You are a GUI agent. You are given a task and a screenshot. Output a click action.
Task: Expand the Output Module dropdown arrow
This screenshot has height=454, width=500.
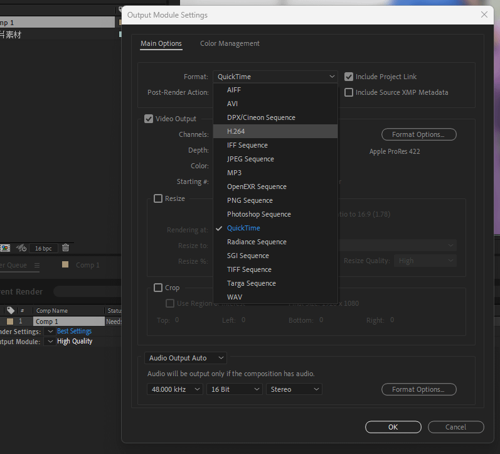pos(50,342)
